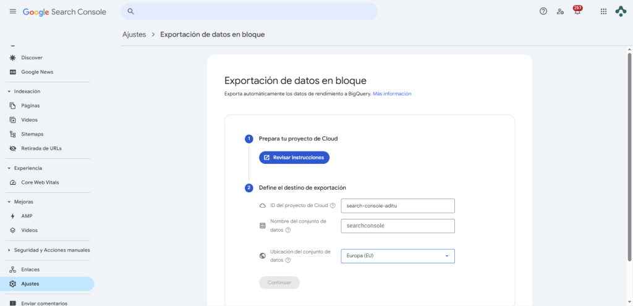Open Sitemaps in the sidebar
Screen dimensions: 633x306
(x=32, y=134)
